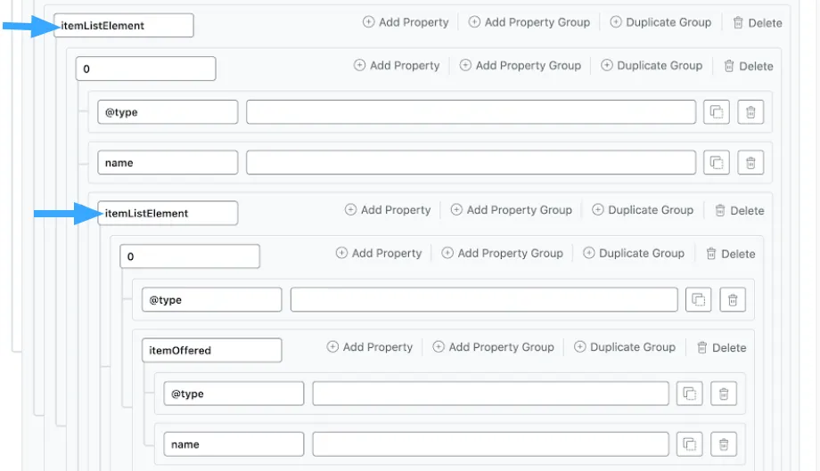Screen dimensions: 820x471
Task: Click the empty value field of first name row
Action: [471, 162]
